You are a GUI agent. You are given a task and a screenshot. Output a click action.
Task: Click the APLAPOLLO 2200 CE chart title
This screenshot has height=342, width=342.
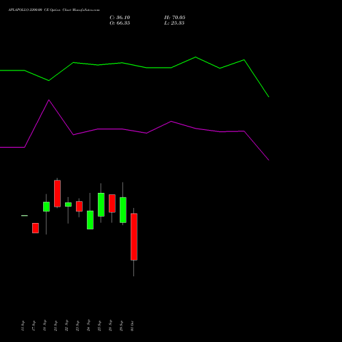(x=54, y=10)
